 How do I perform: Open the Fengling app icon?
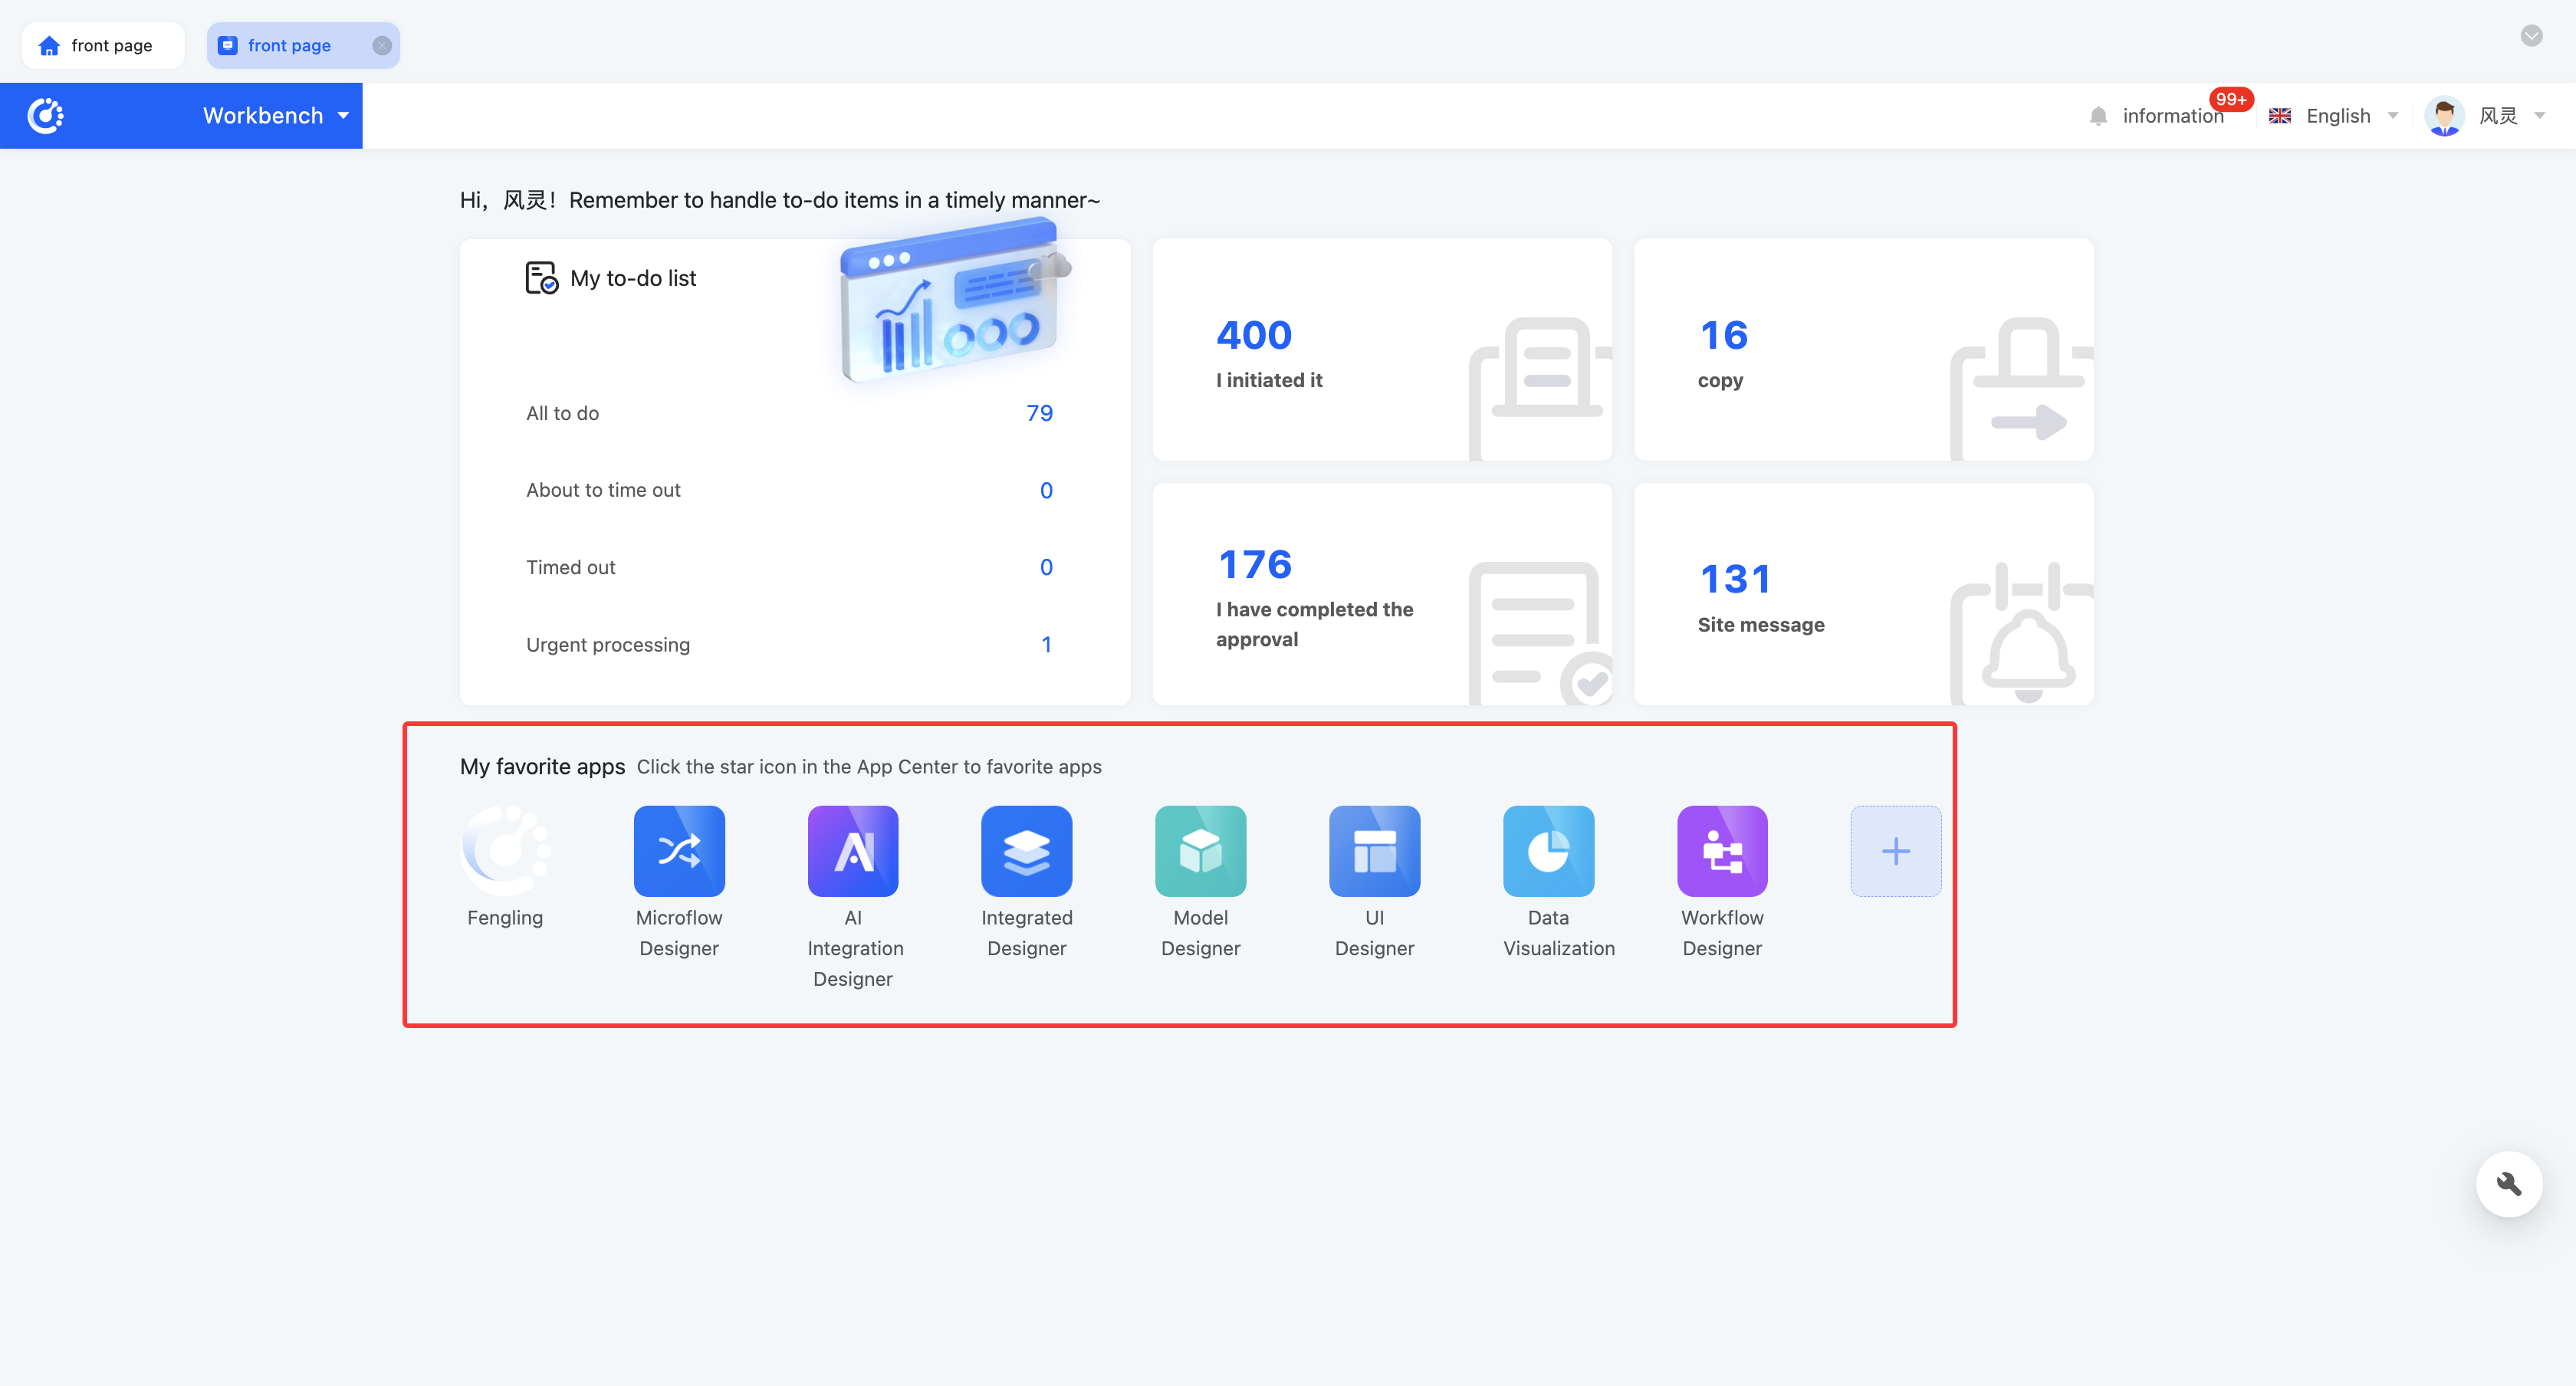click(505, 850)
